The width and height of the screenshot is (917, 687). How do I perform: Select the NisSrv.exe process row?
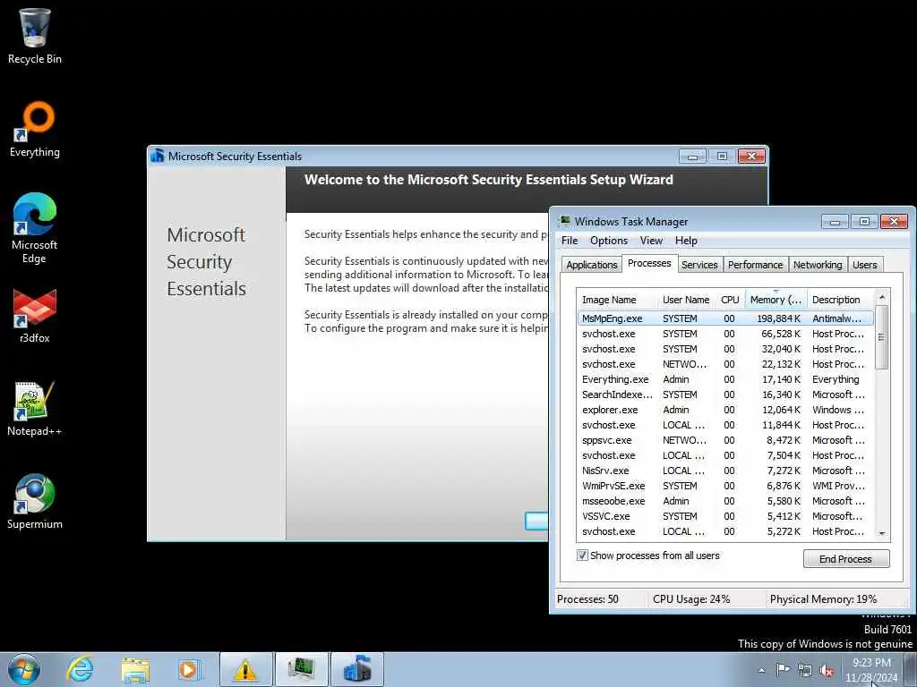pyautogui.click(x=724, y=471)
